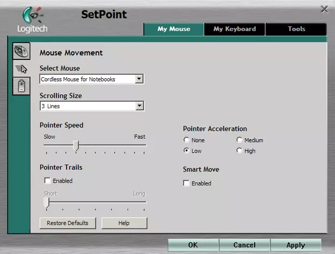
Task: Enable the Pointer Trails checkbox
Action: click(47, 181)
